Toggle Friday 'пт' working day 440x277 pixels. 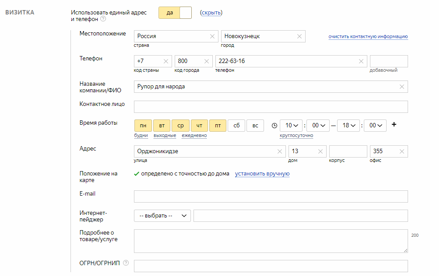218,126
